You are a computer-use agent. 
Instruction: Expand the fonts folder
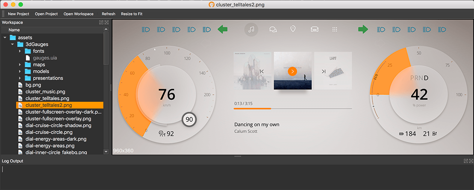pos(20,51)
